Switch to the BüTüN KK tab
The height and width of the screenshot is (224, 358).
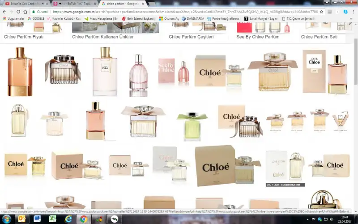pyautogui.click(x=74, y=4)
